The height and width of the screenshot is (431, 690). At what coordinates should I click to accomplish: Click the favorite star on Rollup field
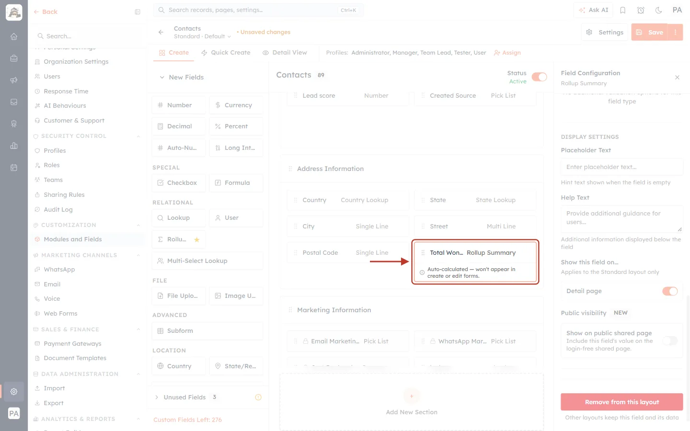196,239
